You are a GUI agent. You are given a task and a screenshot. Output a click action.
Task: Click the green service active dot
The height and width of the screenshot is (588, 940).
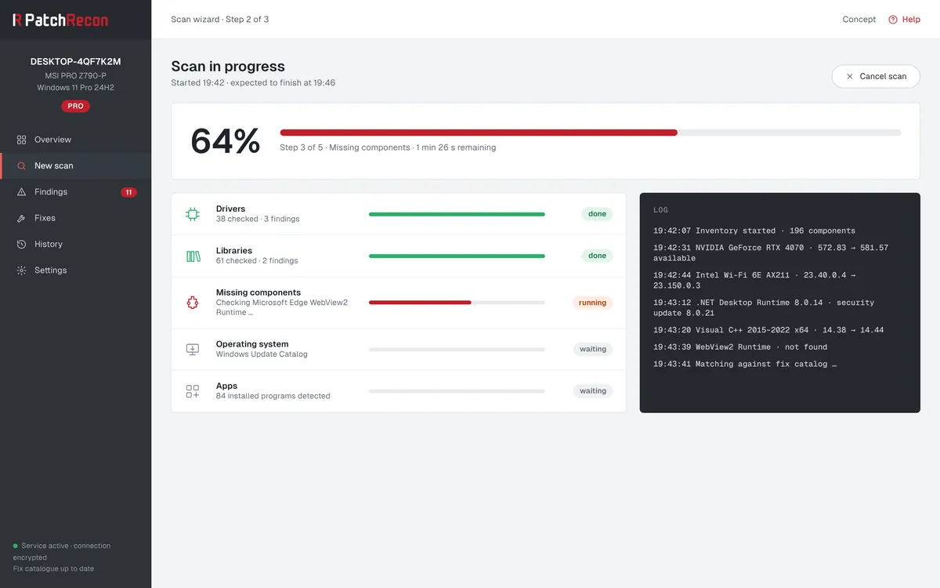16,546
